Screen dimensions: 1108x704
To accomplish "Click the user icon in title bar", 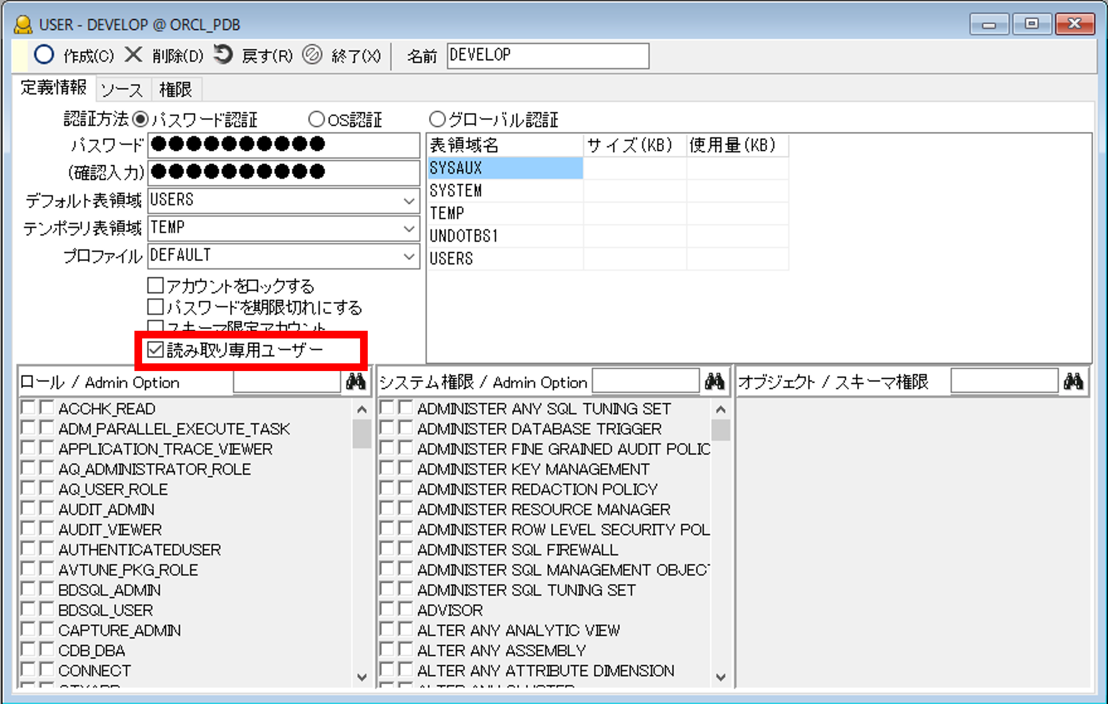I will [23, 25].
